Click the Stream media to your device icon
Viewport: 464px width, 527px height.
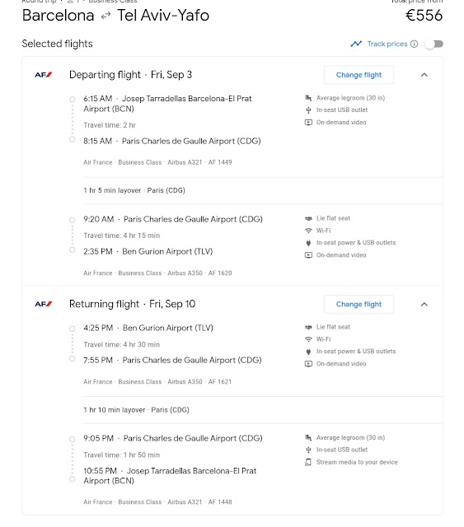[x=308, y=463]
